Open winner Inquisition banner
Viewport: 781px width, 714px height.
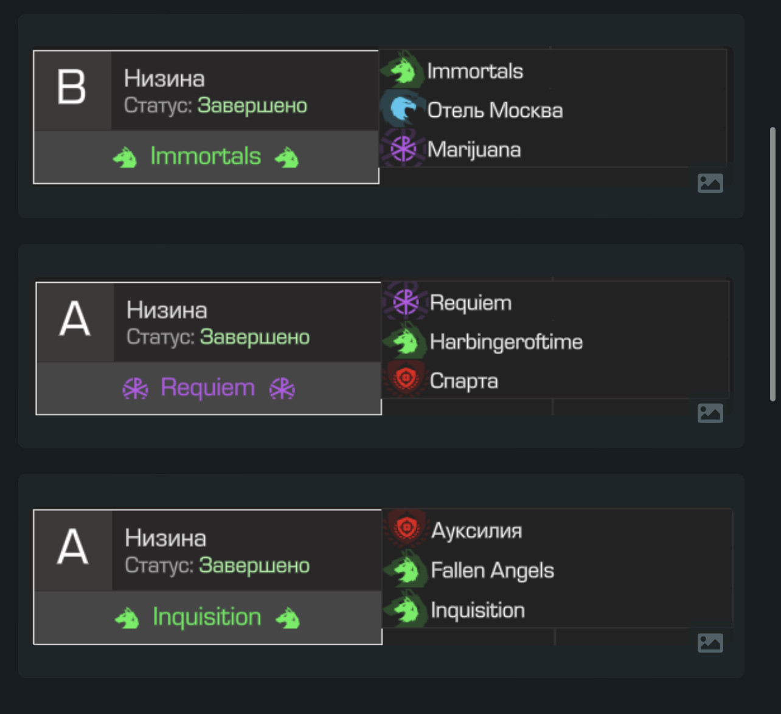coord(207,617)
